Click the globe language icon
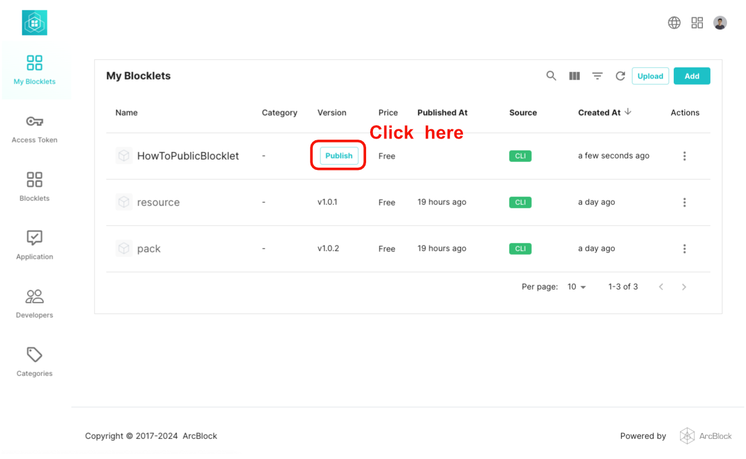746x459 pixels. coord(674,23)
